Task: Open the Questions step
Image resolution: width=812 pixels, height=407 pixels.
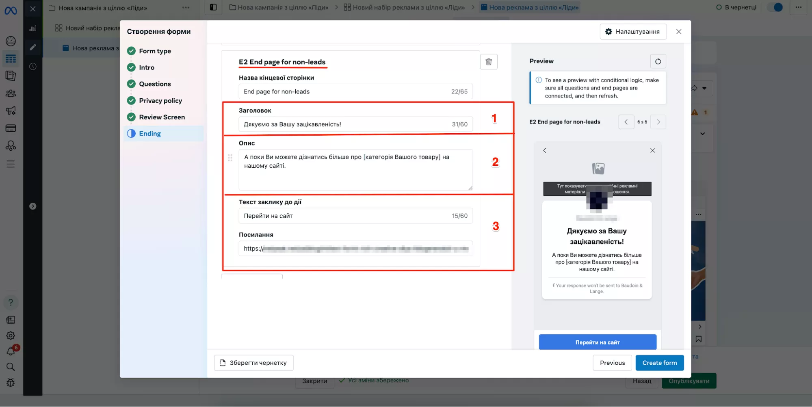Action: click(155, 84)
